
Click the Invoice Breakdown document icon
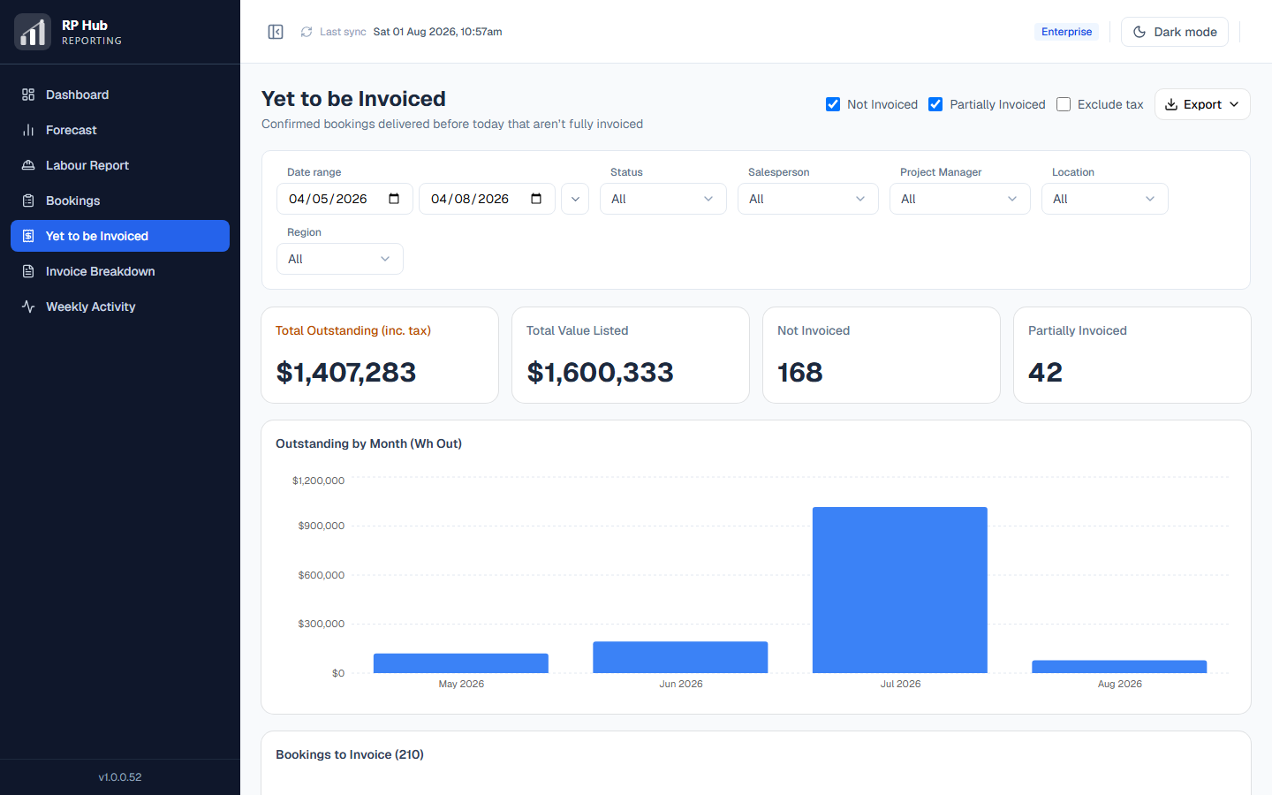[x=28, y=271]
